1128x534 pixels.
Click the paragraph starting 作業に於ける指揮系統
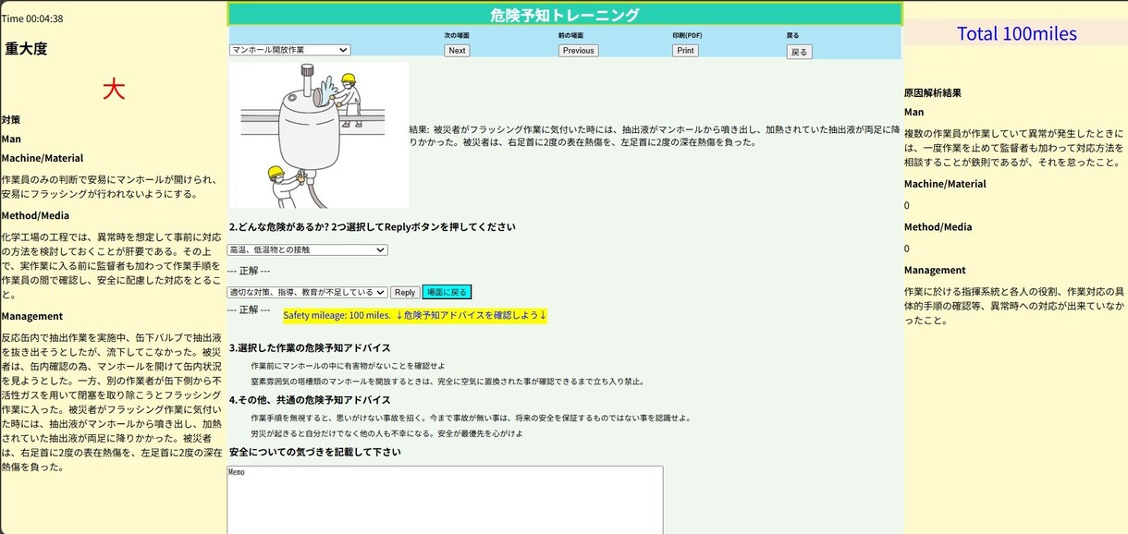[x=1014, y=306]
